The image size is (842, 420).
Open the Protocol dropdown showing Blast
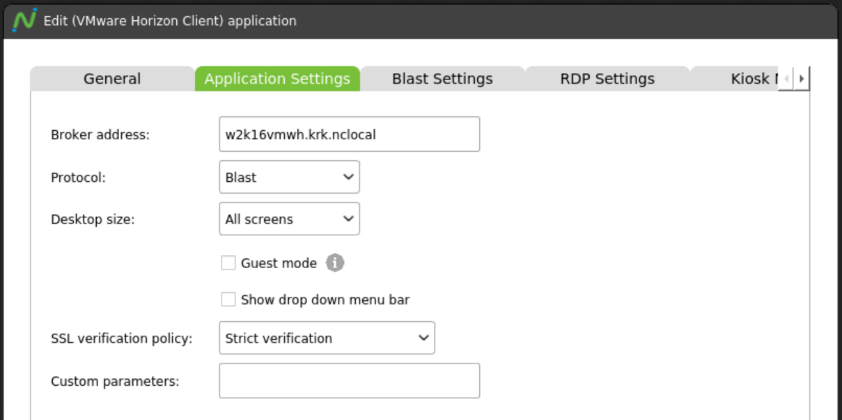point(289,177)
